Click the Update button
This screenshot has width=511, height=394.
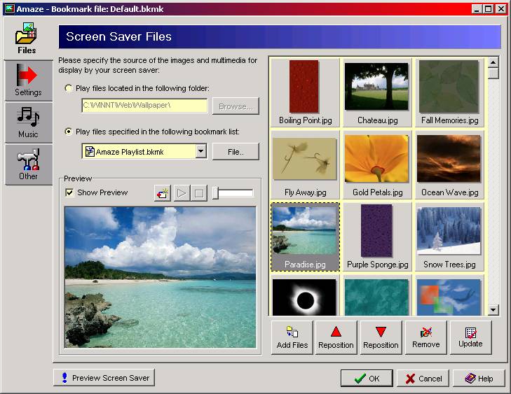pos(470,337)
